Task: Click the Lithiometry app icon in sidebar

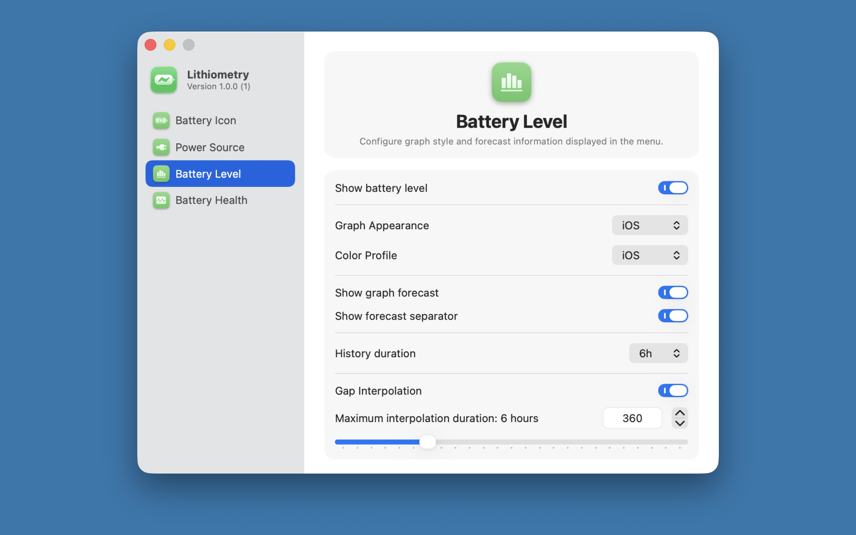Action: click(x=164, y=80)
